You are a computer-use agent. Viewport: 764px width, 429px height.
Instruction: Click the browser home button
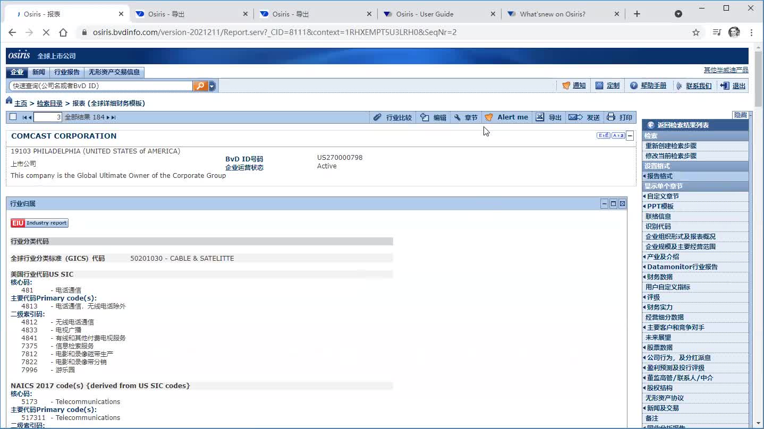(63, 32)
